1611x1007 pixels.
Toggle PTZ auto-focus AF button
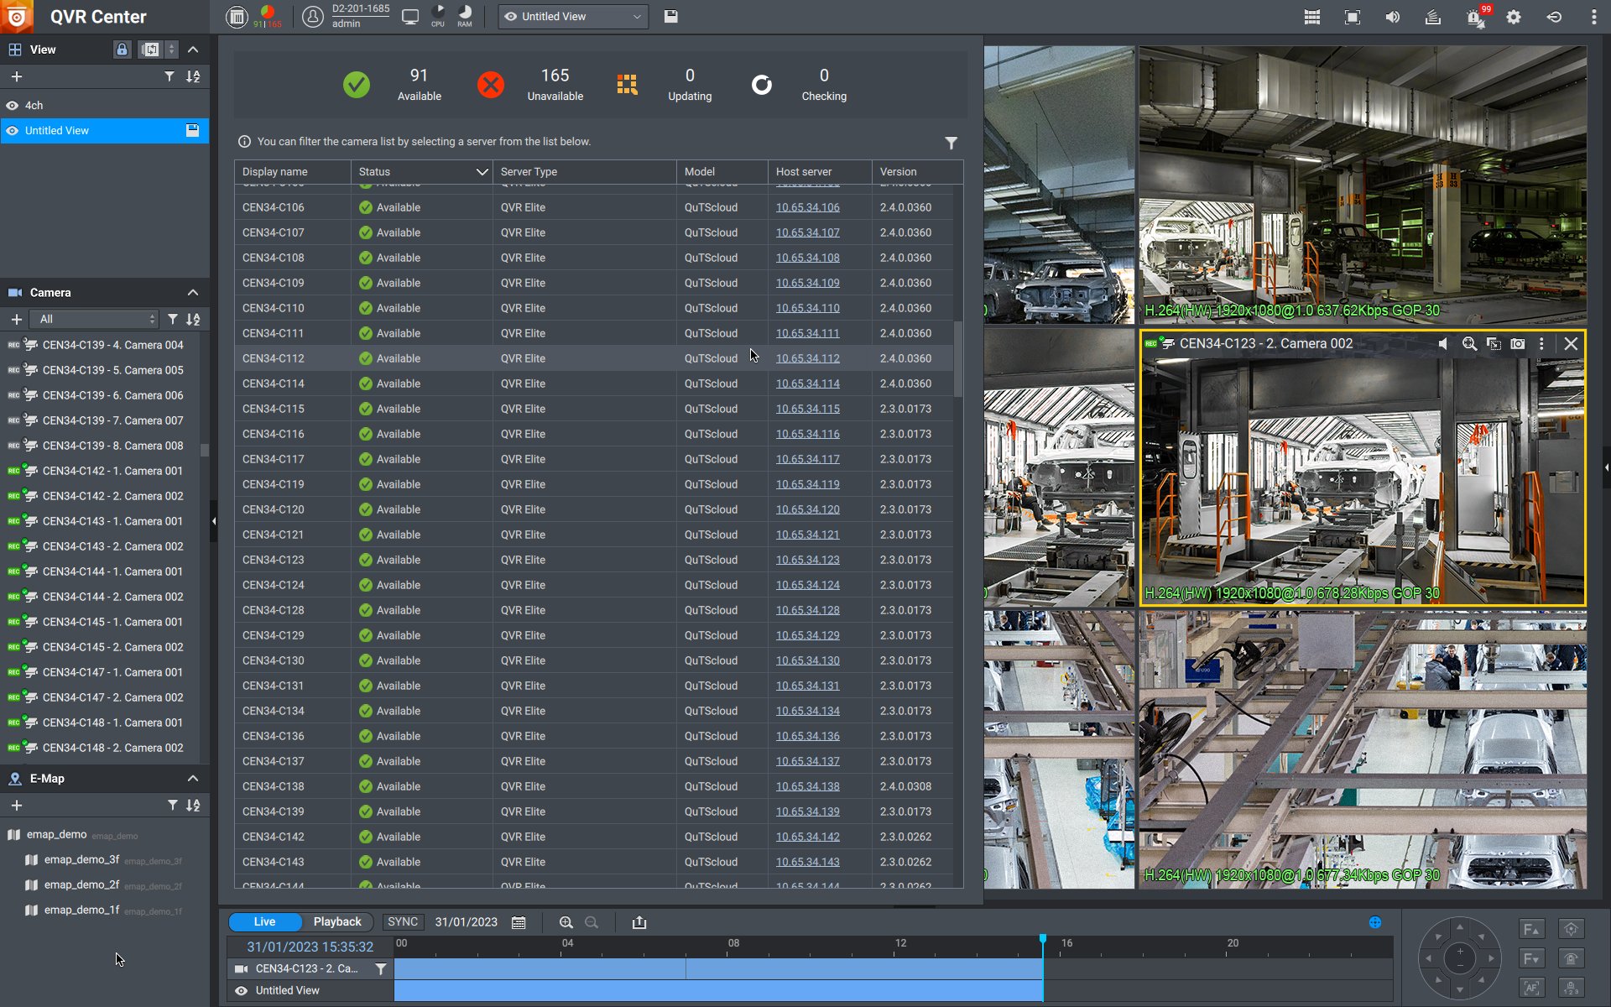[1530, 988]
